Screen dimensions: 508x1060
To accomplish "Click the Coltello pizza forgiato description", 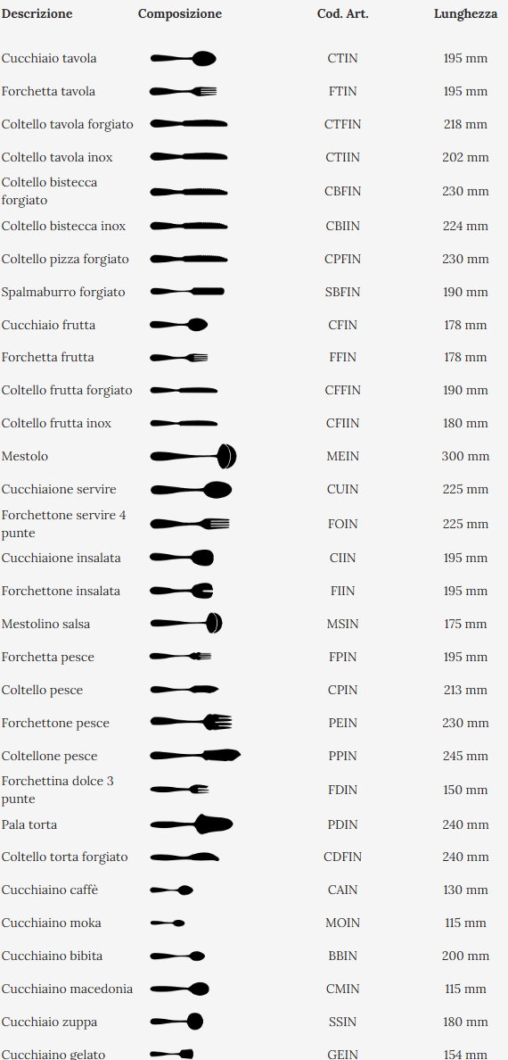I will tap(65, 259).
